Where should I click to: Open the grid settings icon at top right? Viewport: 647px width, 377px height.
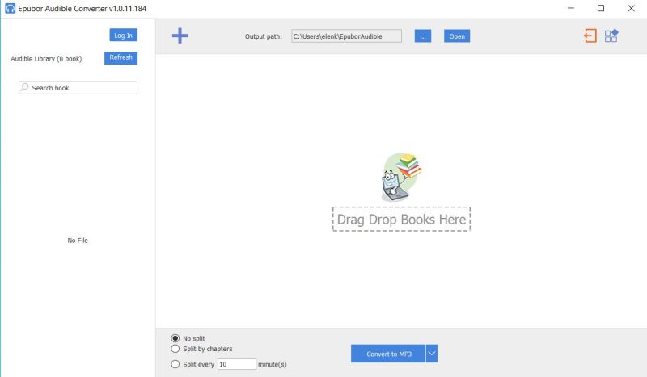tap(611, 36)
